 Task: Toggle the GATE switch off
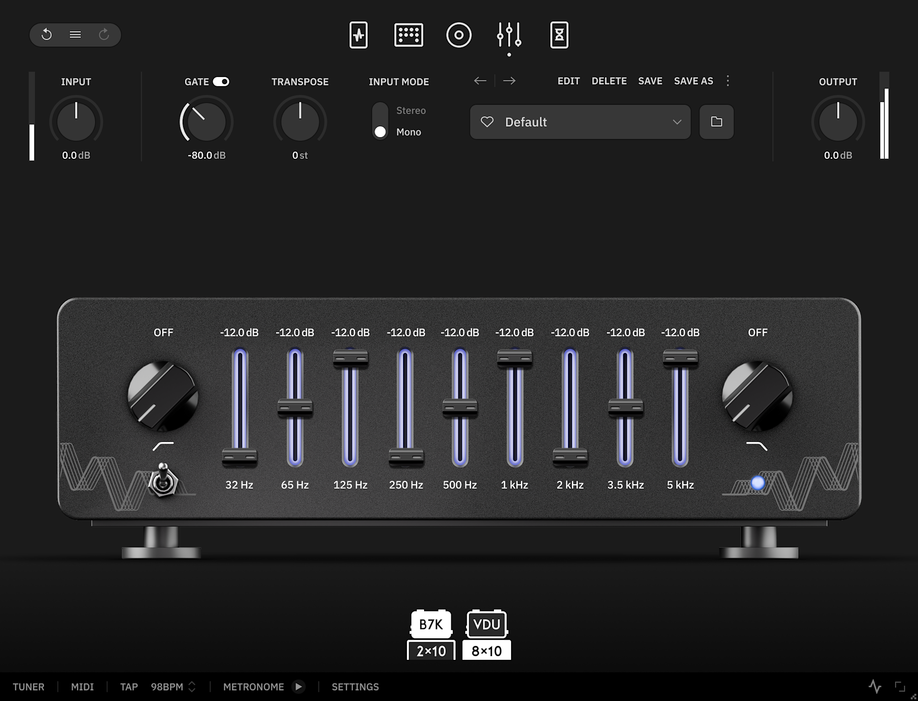(221, 82)
